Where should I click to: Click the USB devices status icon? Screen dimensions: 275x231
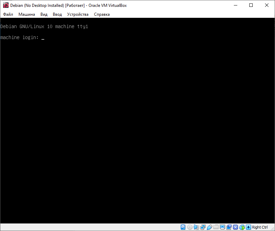209,227
